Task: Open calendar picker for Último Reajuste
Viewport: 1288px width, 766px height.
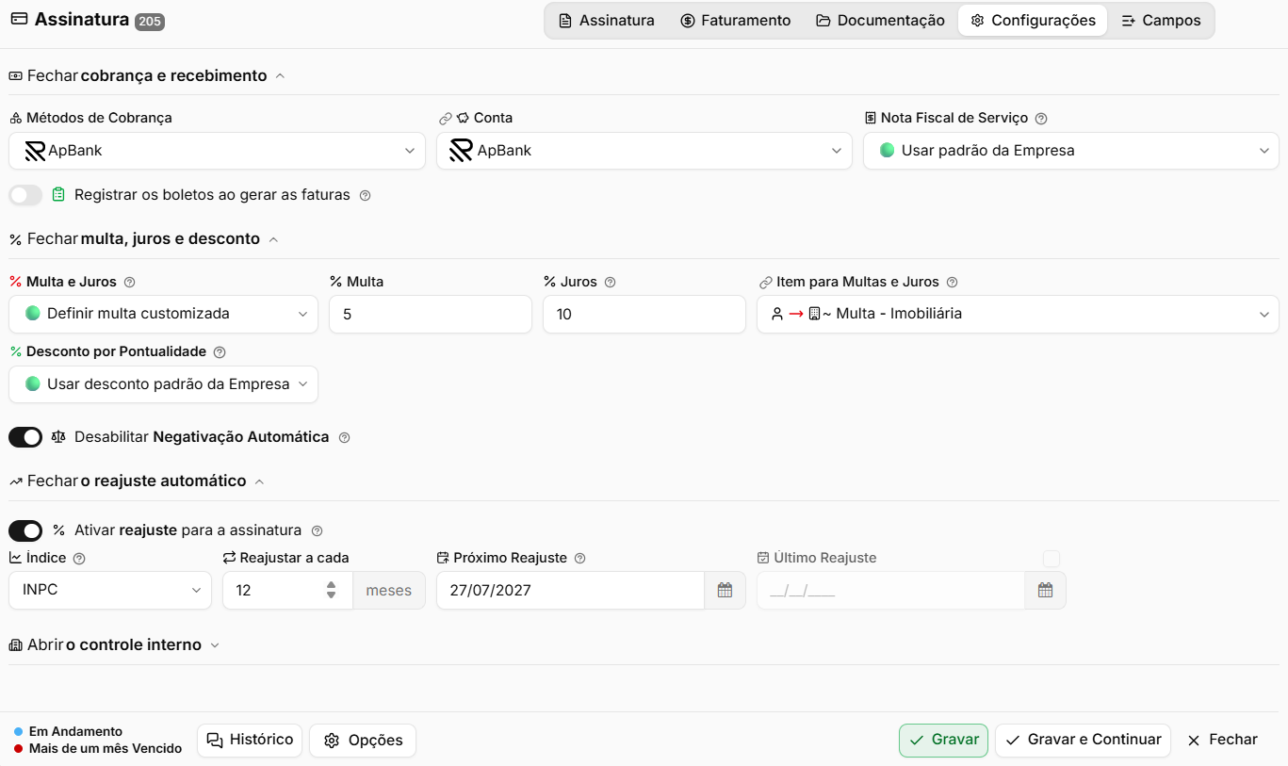Action: pyautogui.click(x=1045, y=591)
